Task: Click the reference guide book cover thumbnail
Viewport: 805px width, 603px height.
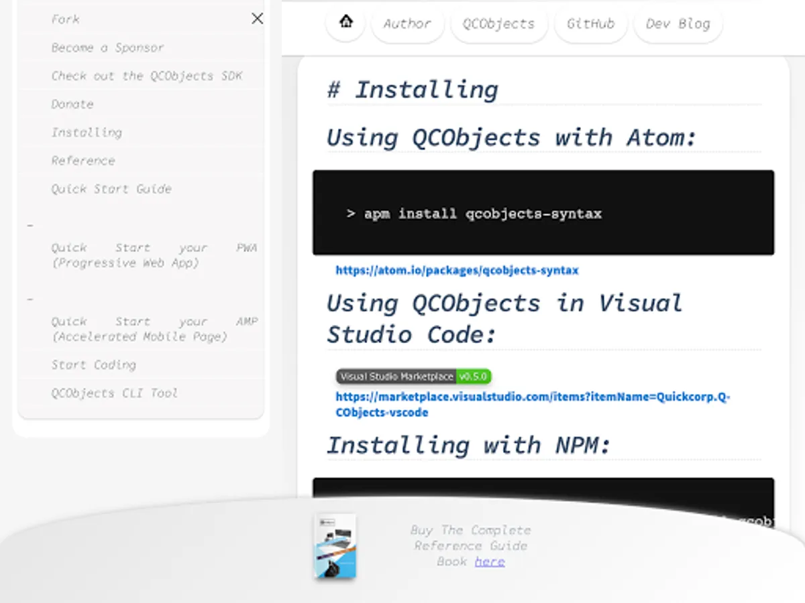Action: (x=333, y=546)
